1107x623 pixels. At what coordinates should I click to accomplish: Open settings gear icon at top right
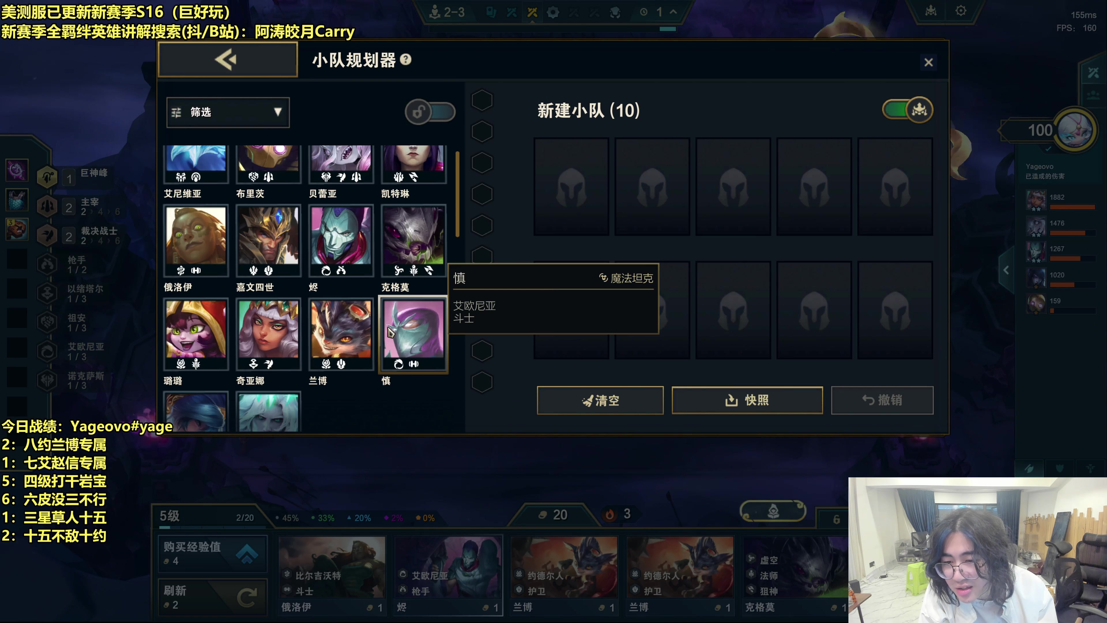[x=961, y=11]
